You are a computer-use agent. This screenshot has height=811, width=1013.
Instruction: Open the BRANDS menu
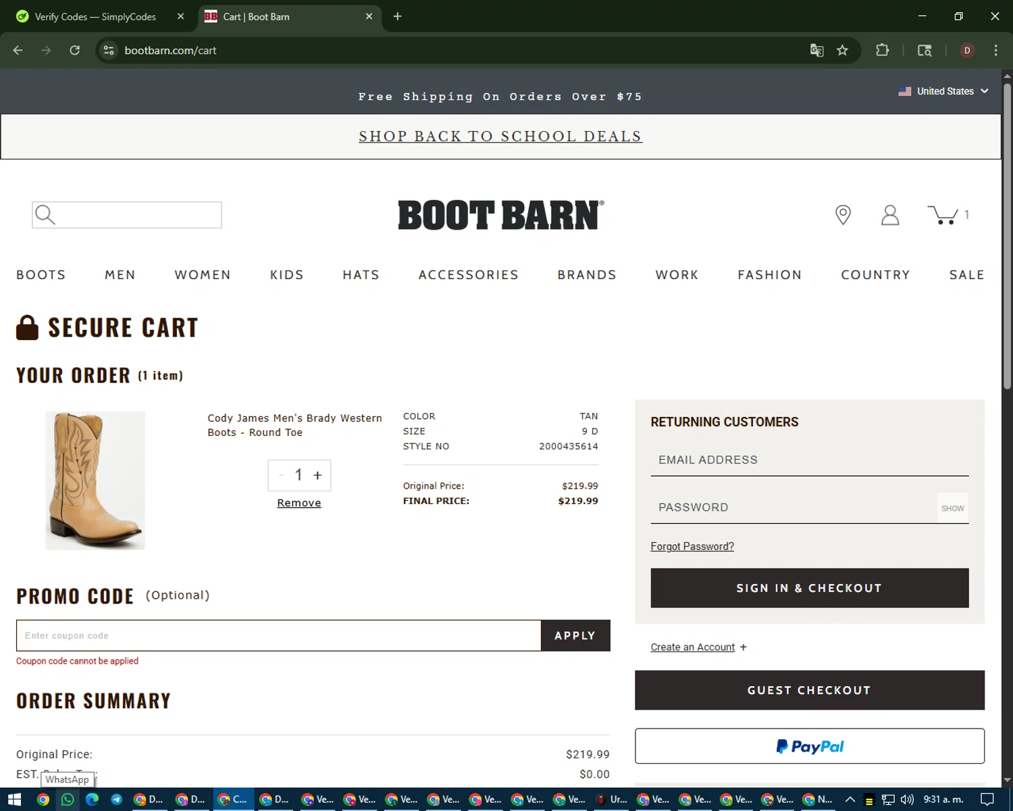pyautogui.click(x=587, y=275)
